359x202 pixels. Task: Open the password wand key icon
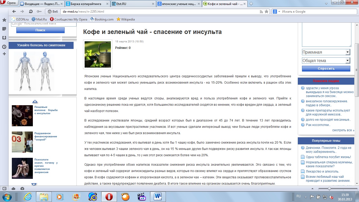click(x=39, y=12)
